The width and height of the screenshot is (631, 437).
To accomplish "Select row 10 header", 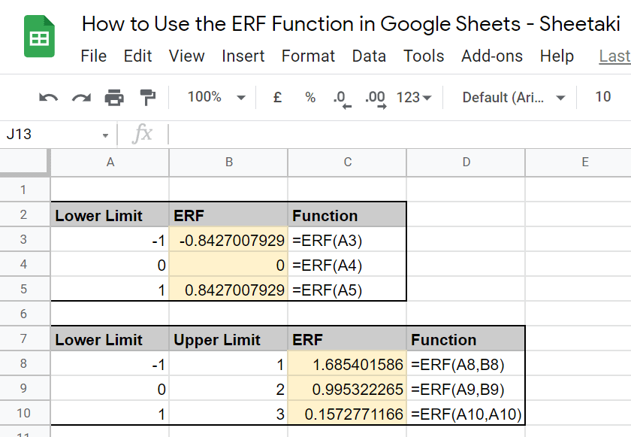I will click(24, 413).
